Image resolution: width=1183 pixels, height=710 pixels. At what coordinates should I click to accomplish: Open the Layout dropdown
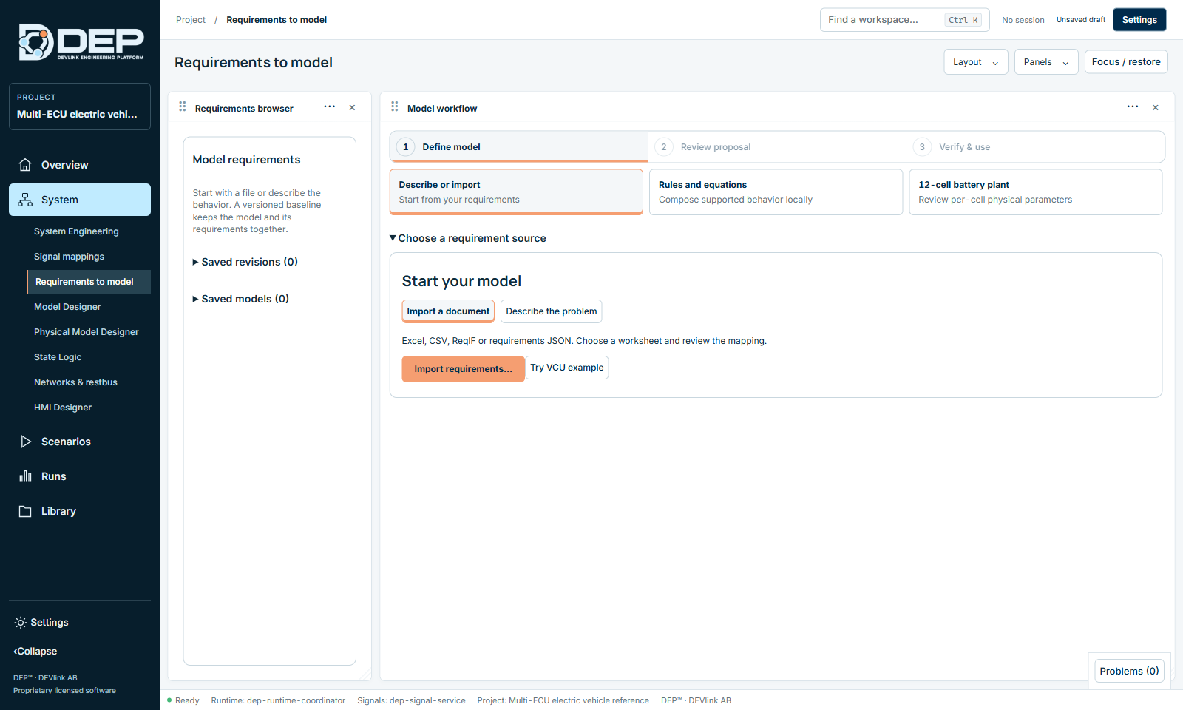coord(976,62)
